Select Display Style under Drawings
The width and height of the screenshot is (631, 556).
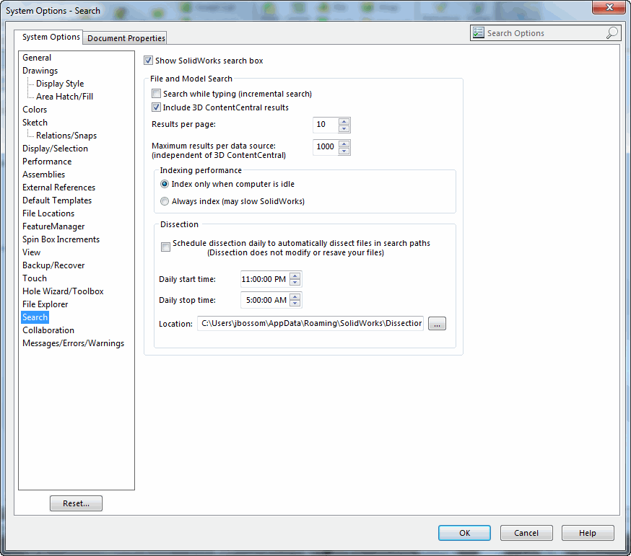[x=60, y=84]
